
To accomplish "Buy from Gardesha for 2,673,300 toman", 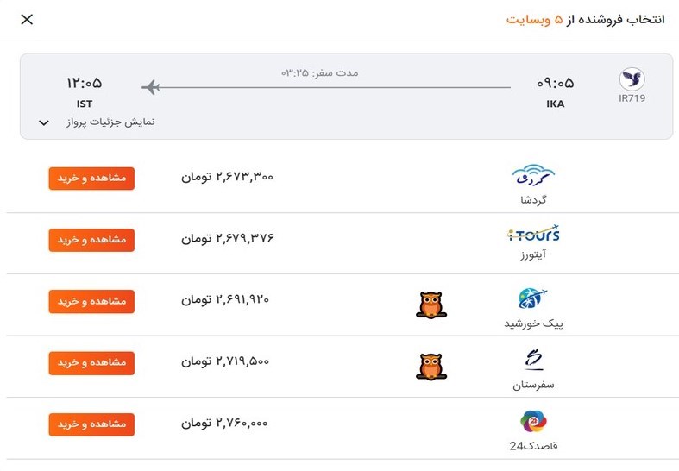I will click(91, 179).
